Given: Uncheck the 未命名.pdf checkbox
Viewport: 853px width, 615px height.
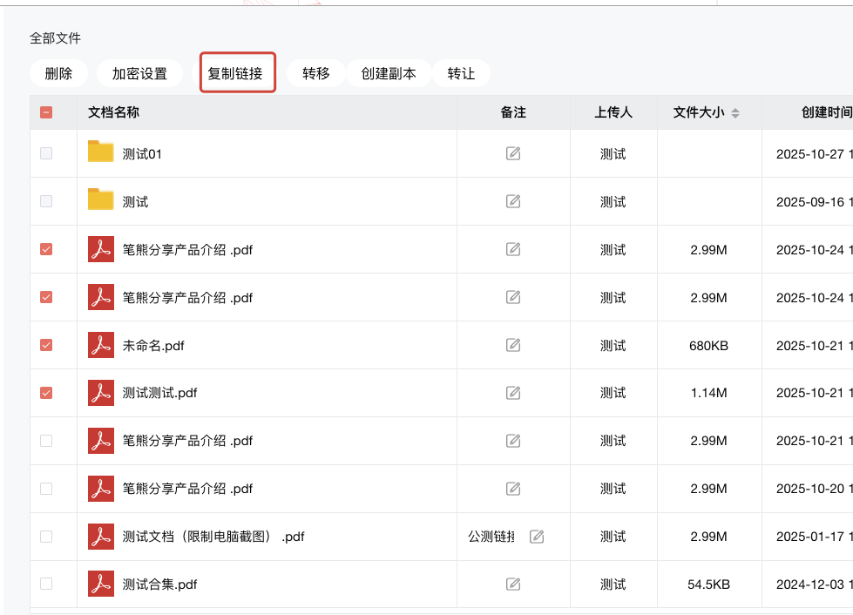Looking at the screenshot, I should (x=46, y=345).
